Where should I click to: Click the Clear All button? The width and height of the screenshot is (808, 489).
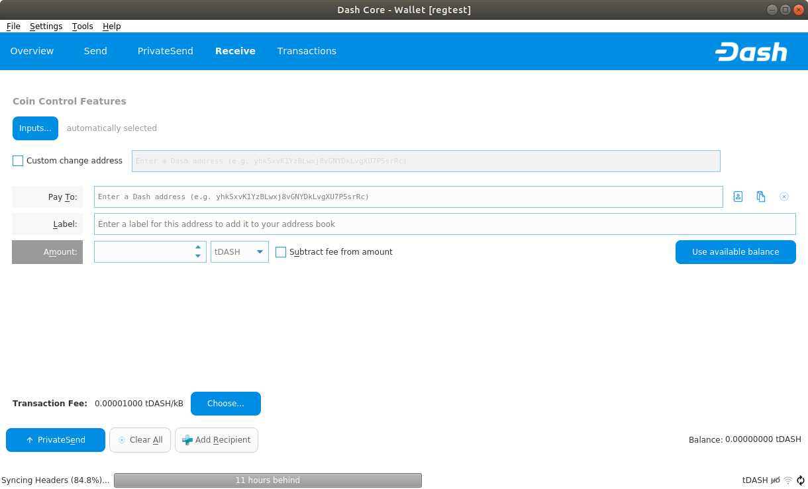(140, 440)
